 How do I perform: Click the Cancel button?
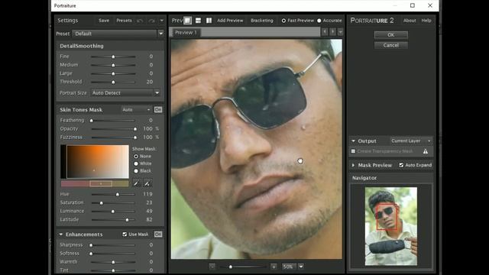390,45
